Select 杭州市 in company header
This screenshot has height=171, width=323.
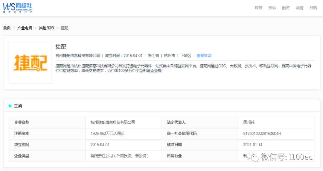(x=170, y=55)
